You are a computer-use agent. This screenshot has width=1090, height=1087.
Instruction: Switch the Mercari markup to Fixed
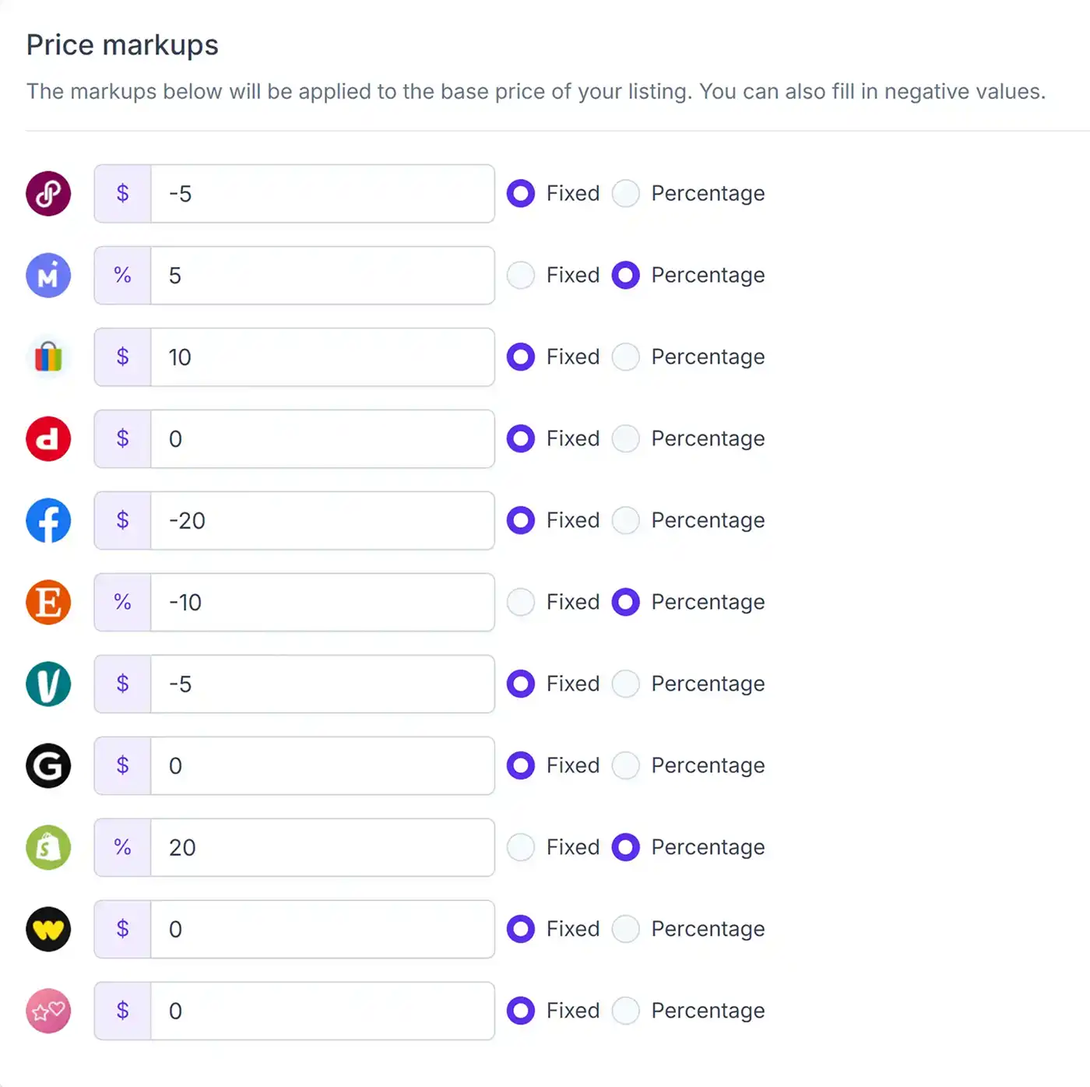pos(520,275)
